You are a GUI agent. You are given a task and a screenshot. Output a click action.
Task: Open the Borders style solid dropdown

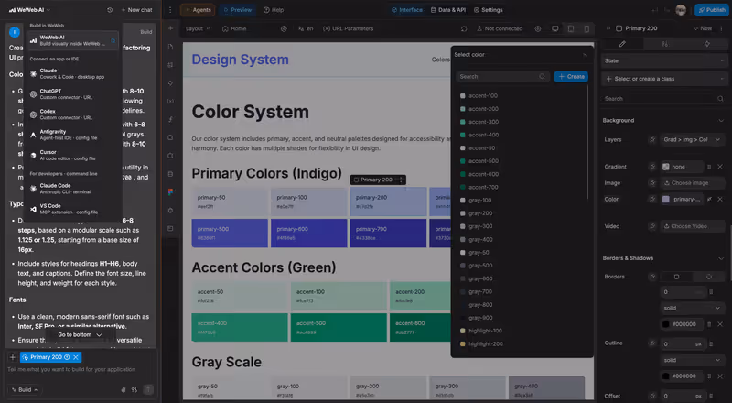[692, 308]
